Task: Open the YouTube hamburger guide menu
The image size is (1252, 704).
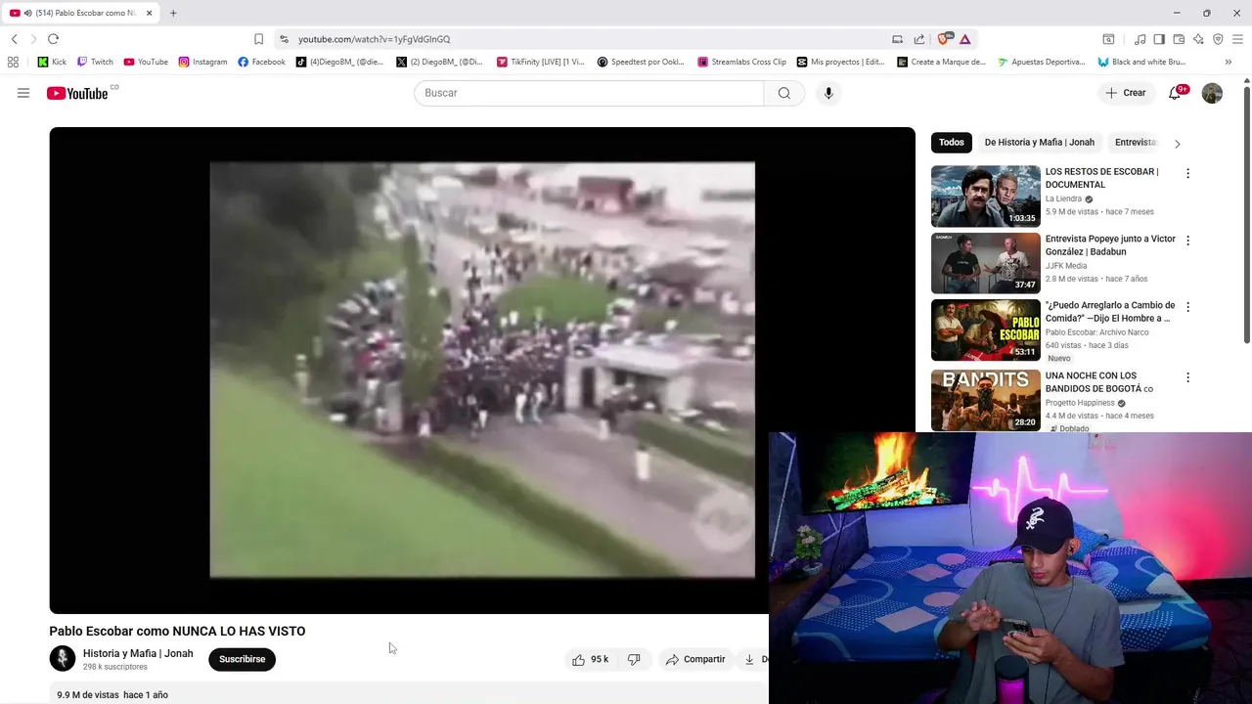Action: point(23,93)
